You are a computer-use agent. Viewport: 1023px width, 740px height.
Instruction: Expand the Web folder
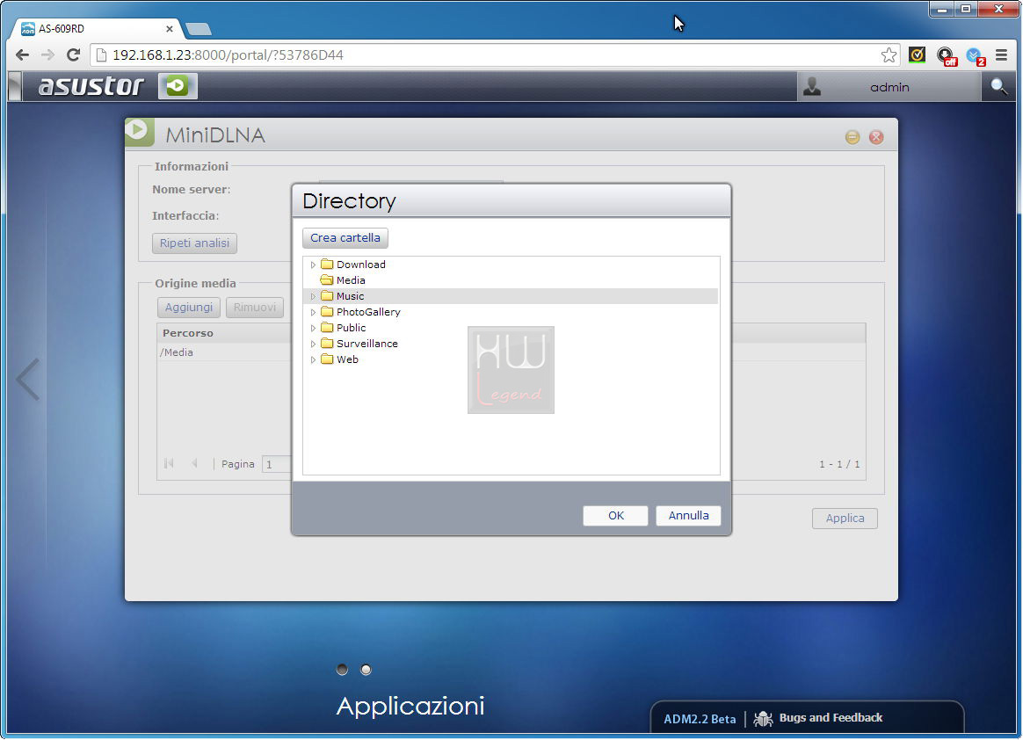tap(313, 359)
